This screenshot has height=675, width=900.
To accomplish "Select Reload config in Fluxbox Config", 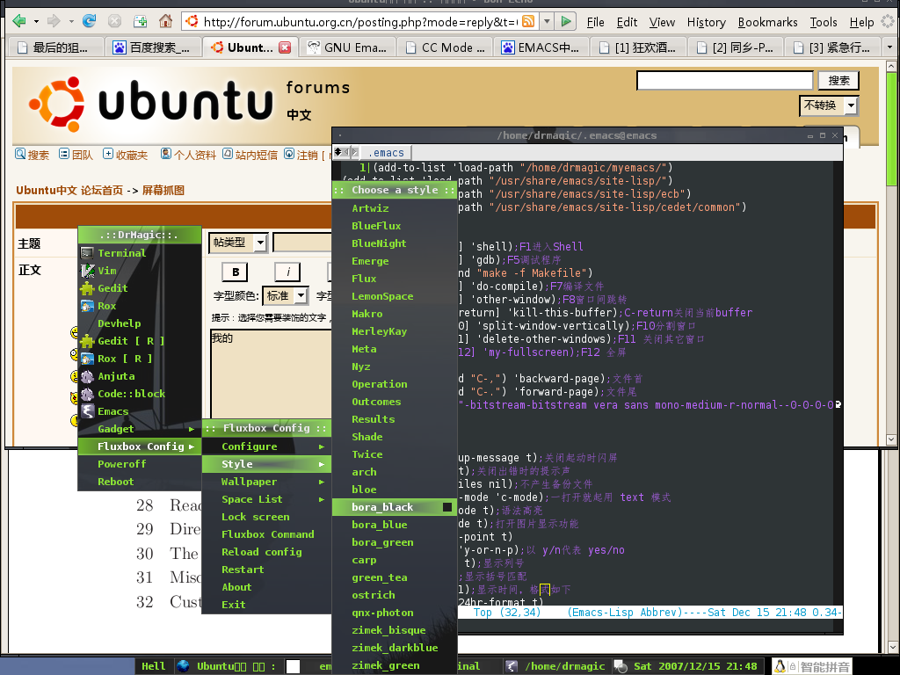I will pos(262,552).
